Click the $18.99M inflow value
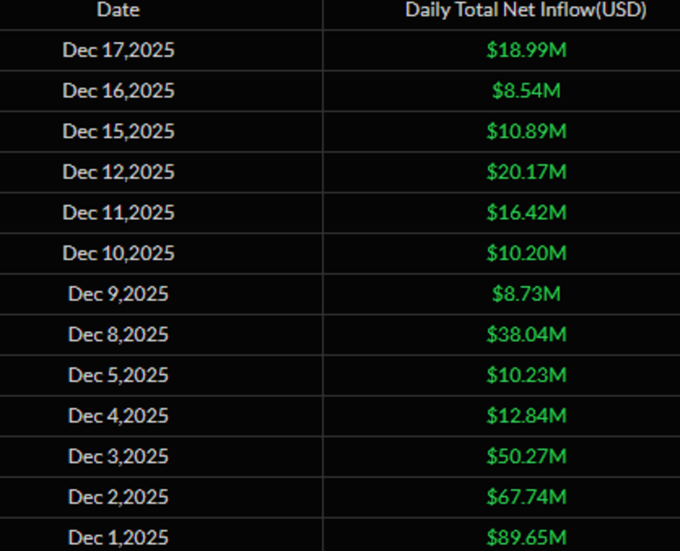 526,50
